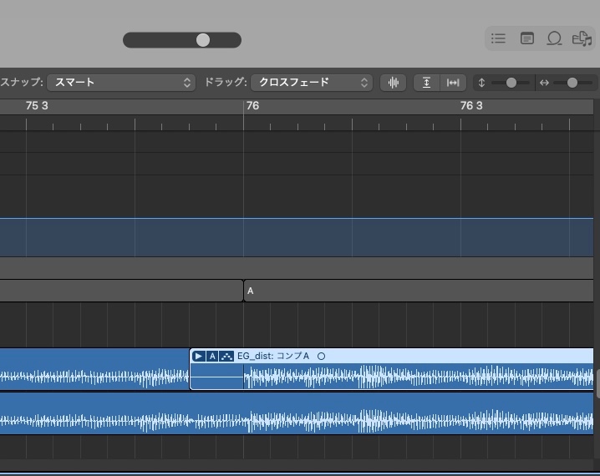This screenshot has width=600, height=476.
Task: Click bar 76 on the ruler
Action: [x=252, y=106]
